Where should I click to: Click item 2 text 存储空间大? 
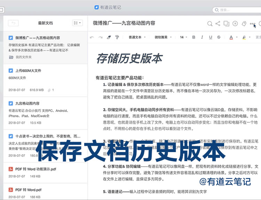(117, 110)
